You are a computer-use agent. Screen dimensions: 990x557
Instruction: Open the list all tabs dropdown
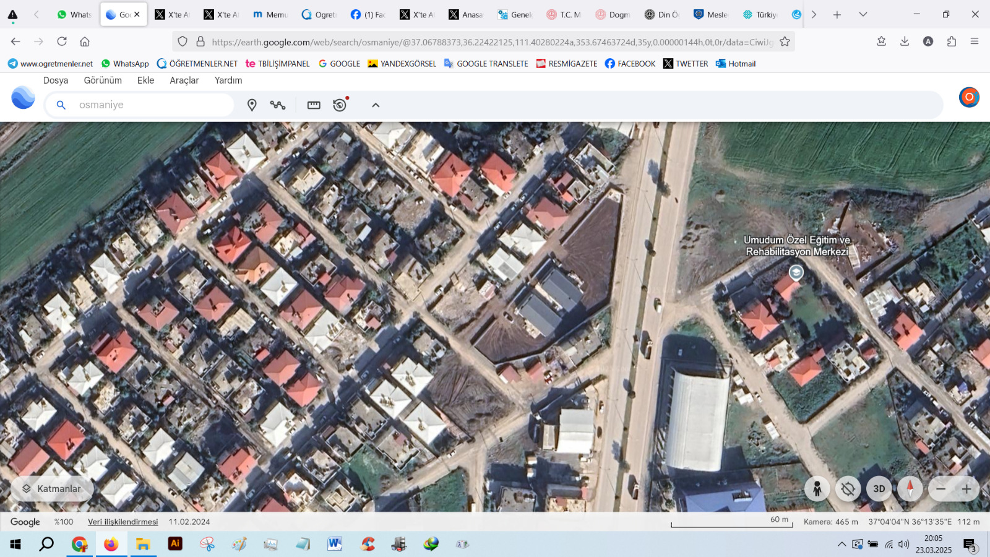[863, 14]
